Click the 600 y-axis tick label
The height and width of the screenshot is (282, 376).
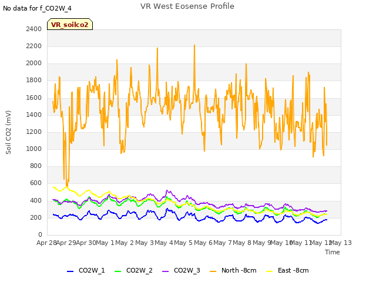tap(36, 183)
